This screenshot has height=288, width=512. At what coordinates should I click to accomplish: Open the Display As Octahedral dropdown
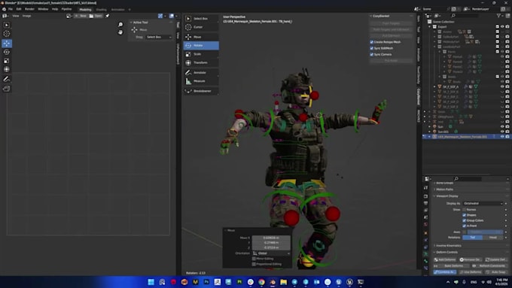(483, 203)
